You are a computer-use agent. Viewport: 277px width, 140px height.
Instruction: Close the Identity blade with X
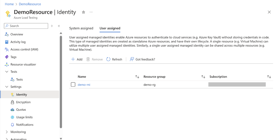coord(269,12)
